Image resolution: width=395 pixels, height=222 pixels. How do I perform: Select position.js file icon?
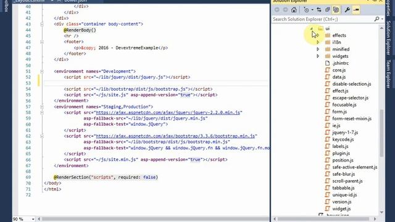[x=327, y=160]
